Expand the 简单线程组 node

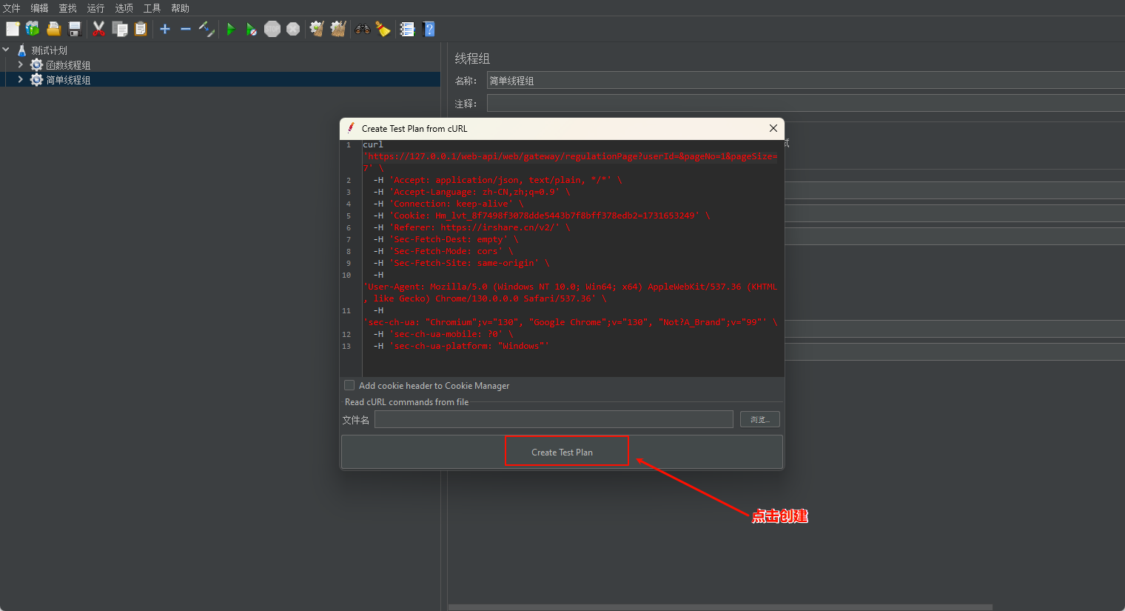20,79
